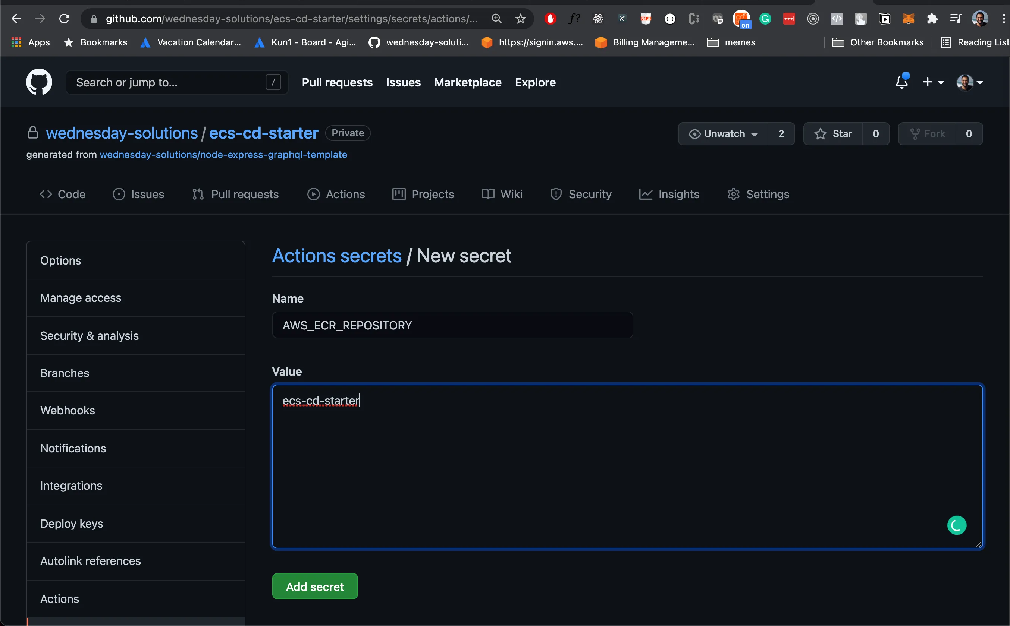The height and width of the screenshot is (626, 1010).
Task: Go back to the previous page
Action: click(x=16, y=19)
